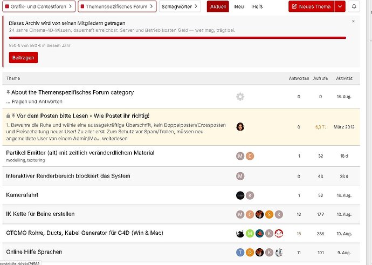Image resolution: width=372 pixels, height=265 pixels.
Task: Open topic 'Partikel Emitter (alt)'
Action: coord(80,153)
